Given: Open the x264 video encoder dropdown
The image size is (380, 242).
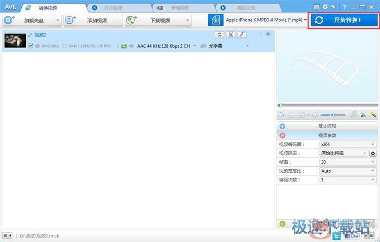Looking at the screenshot, I should pyautogui.click(x=348, y=144).
